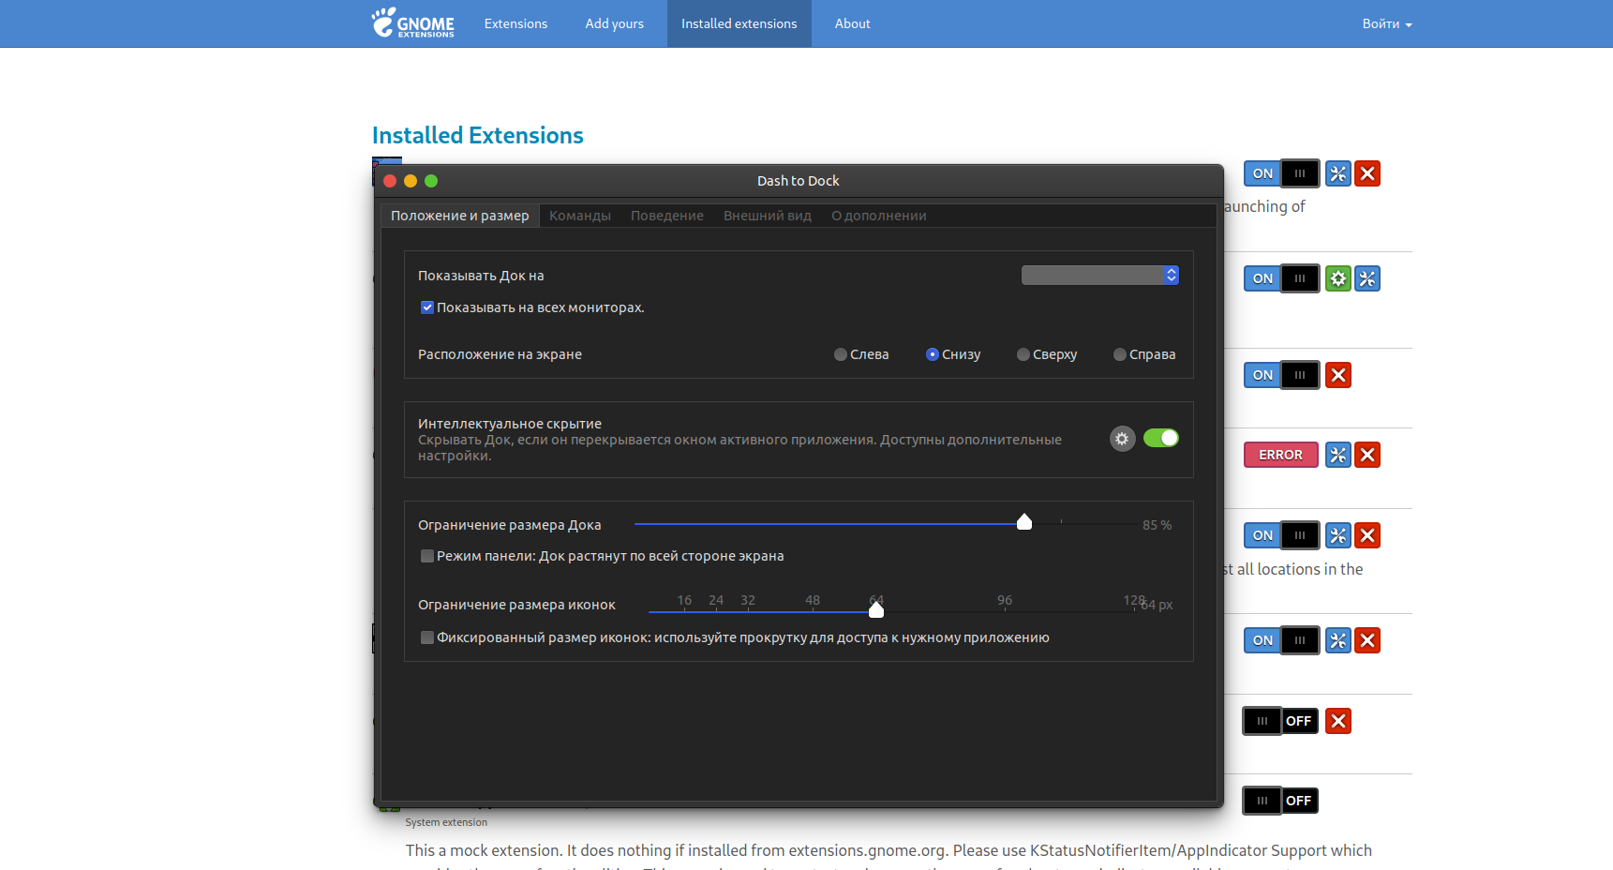
Task: Click the icon size limit slider handle
Action: [876, 609]
